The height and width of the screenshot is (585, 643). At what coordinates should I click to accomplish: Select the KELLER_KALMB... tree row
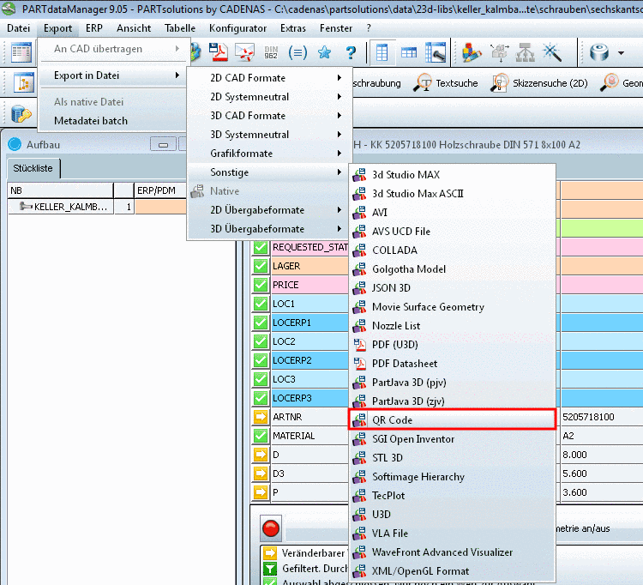click(61, 207)
